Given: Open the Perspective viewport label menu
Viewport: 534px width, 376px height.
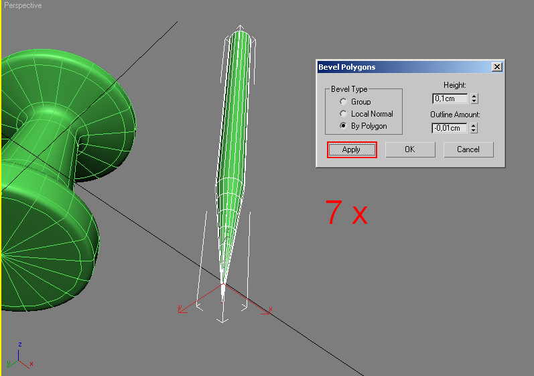Looking at the screenshot, I should click(23, 5).
